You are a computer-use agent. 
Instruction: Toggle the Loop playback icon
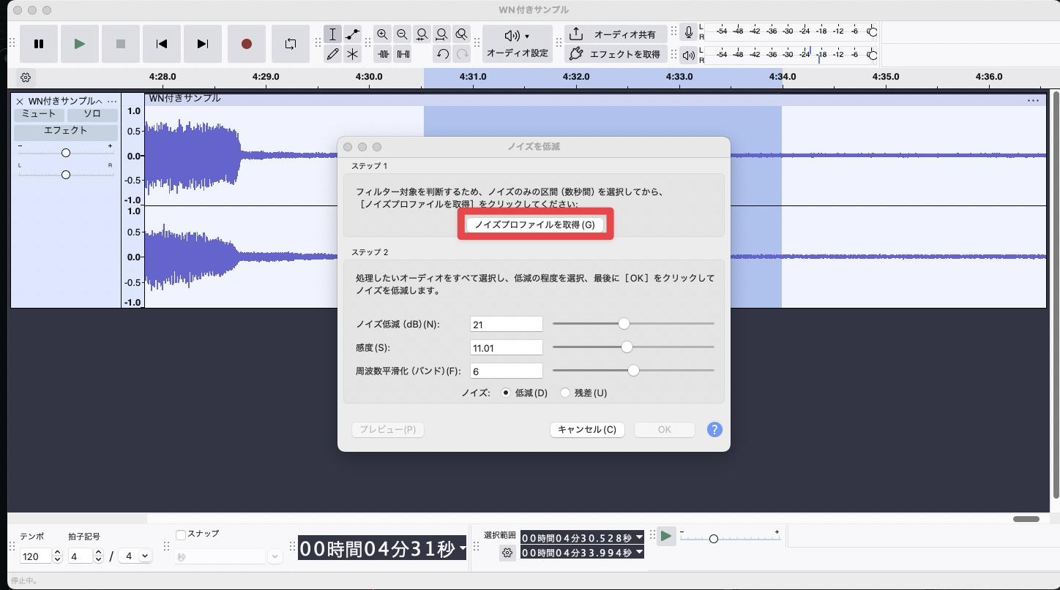click(x=291, y=44)
